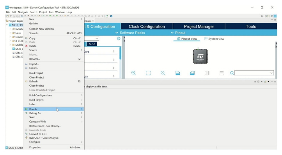Screen dimensions: 282x155
Task: Open the File menu
Action: (8, 12)
